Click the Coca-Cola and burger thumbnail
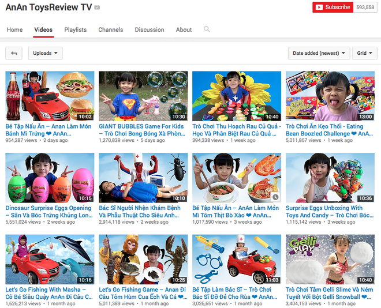 tap(50, 96)
